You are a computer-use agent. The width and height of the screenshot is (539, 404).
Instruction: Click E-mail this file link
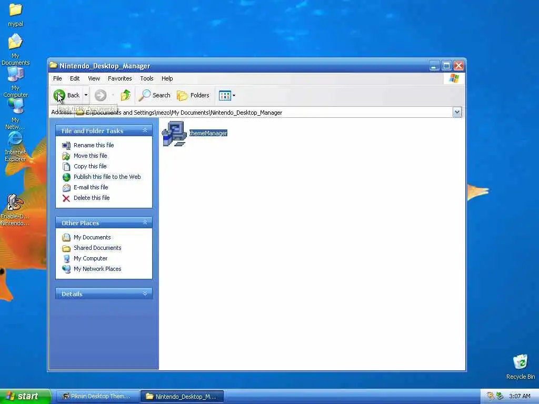(91, 187)
